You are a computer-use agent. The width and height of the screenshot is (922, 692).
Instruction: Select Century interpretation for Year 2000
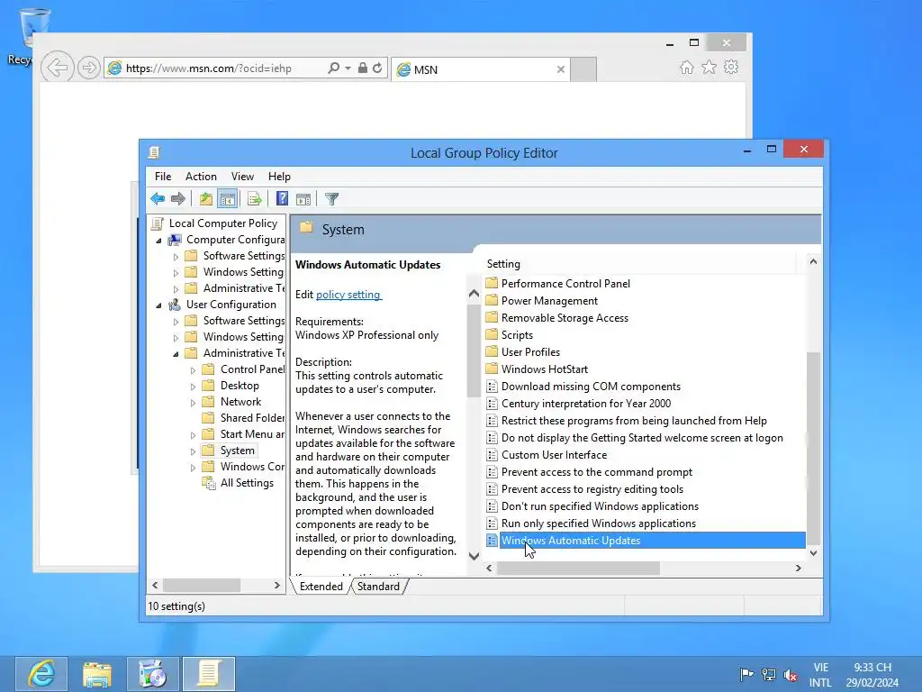585,404
